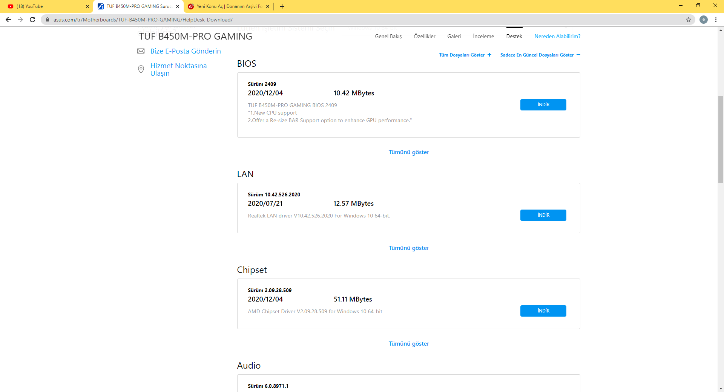Click the Re-size BAR Support description line

pos(330,121)
